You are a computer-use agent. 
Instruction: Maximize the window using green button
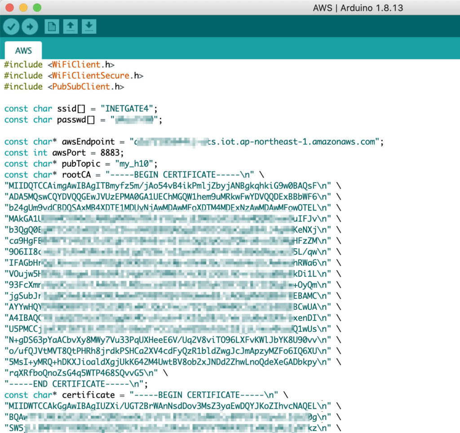coord(37,8)
